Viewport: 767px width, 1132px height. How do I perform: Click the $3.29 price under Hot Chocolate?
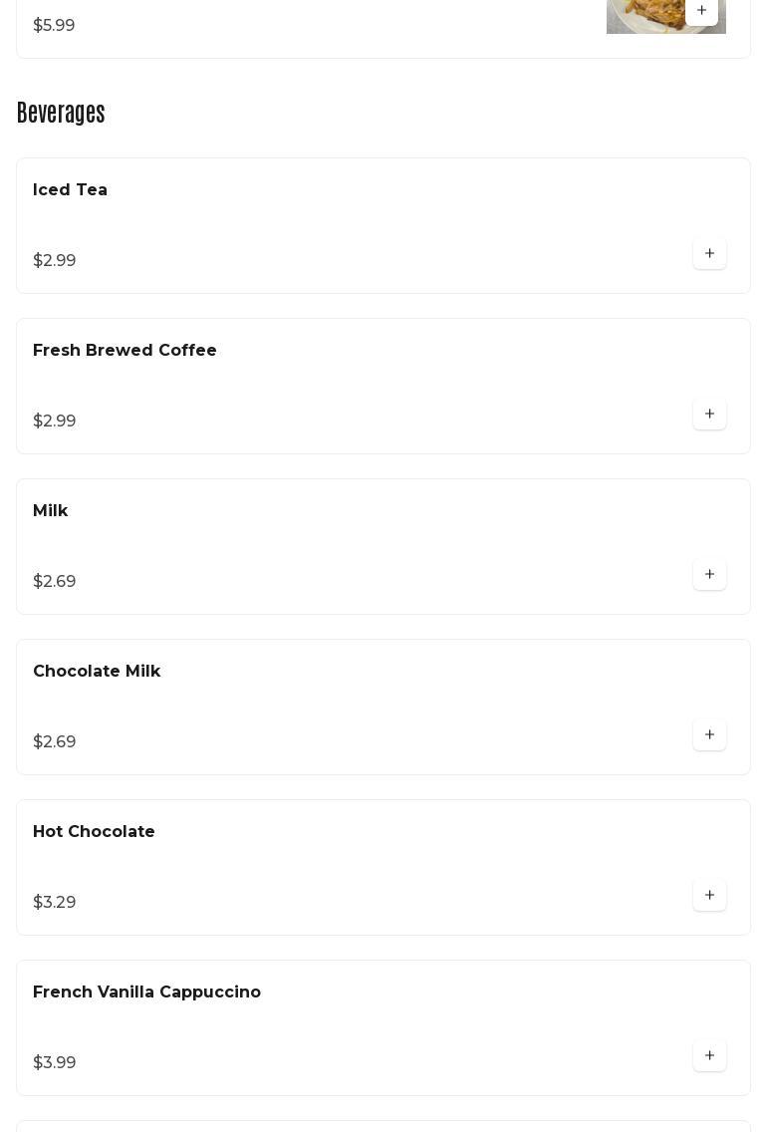[55, 903]
